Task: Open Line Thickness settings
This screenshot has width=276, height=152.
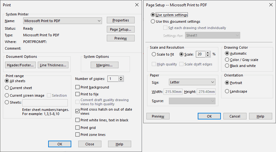Action: point(53,65)
